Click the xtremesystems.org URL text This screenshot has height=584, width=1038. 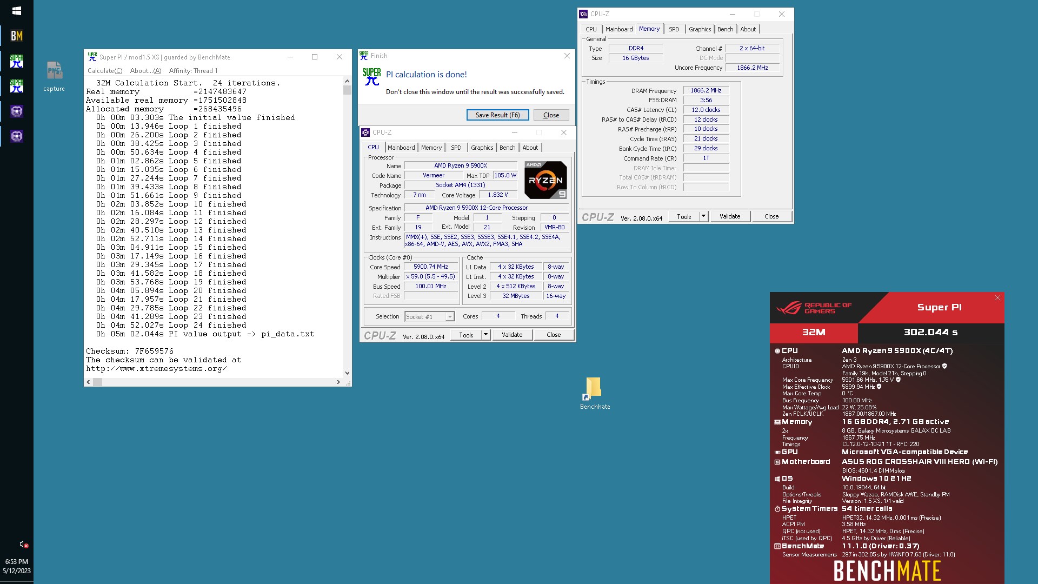coord(156,369)
